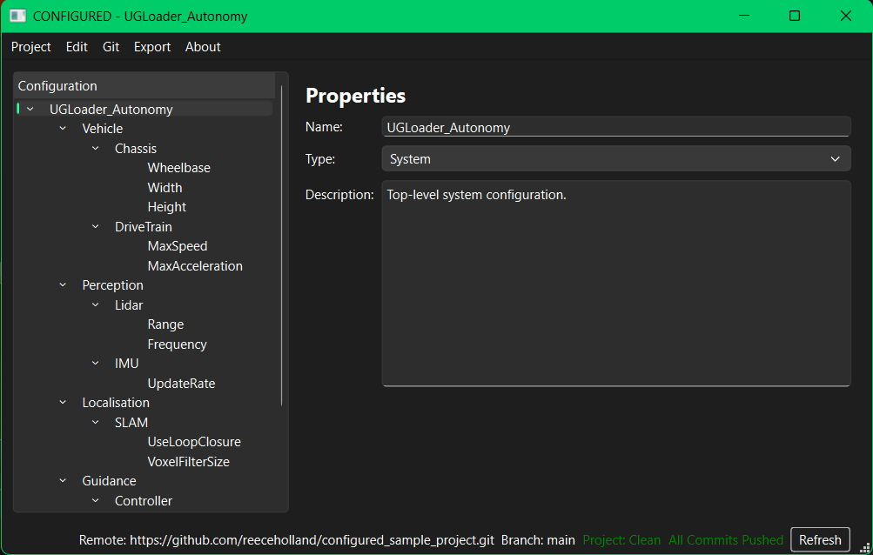873x555 pixels.
Task: Click the All Commits Pushed status
Action: [x=726, y=540]
